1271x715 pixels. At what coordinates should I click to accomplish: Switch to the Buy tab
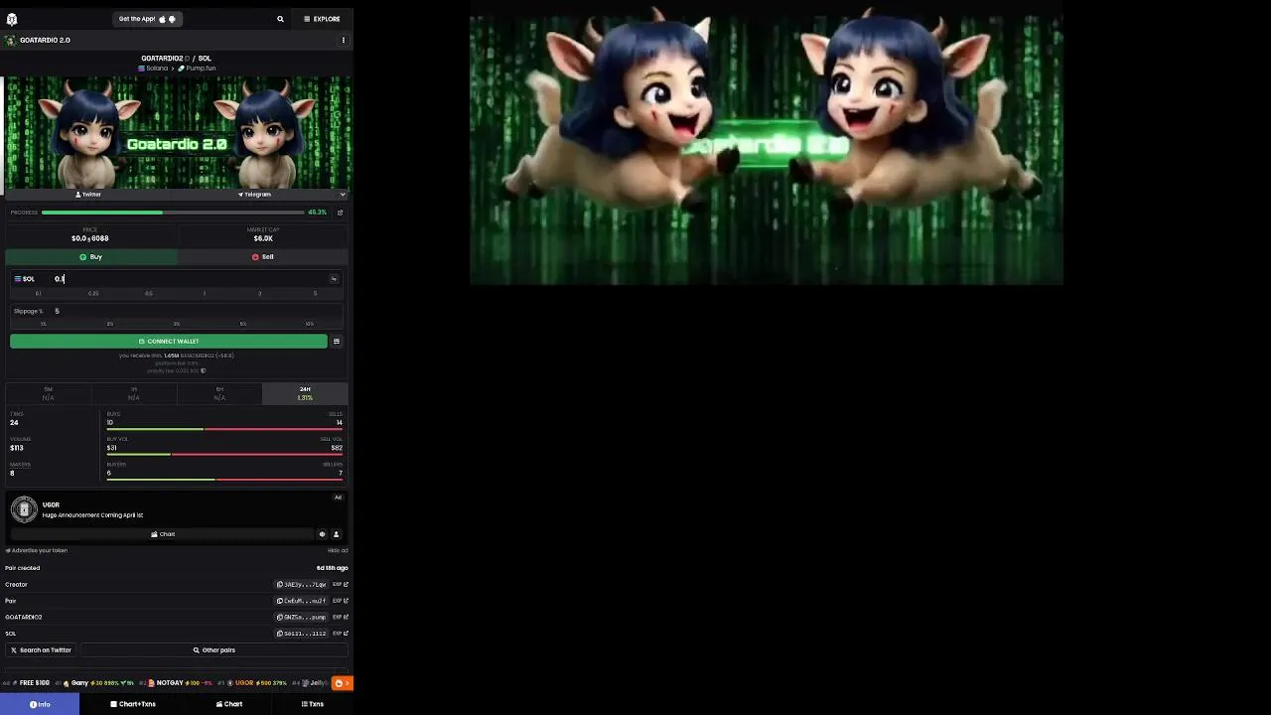91,257
